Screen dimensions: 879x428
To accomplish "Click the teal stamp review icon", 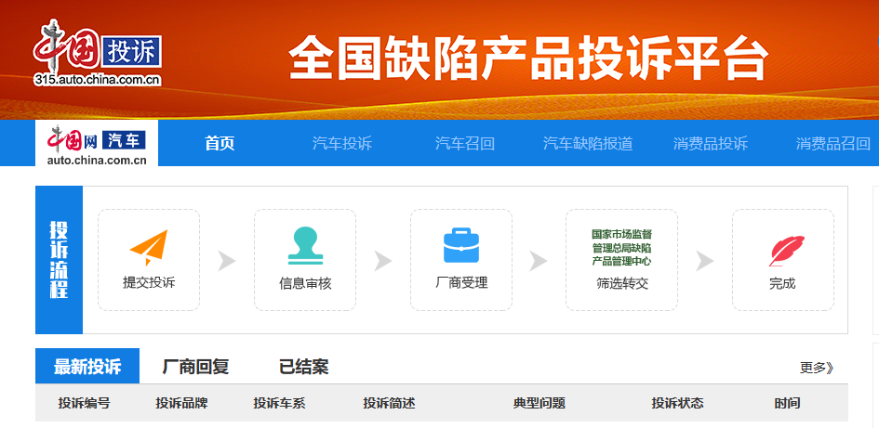I will (305, 246).
